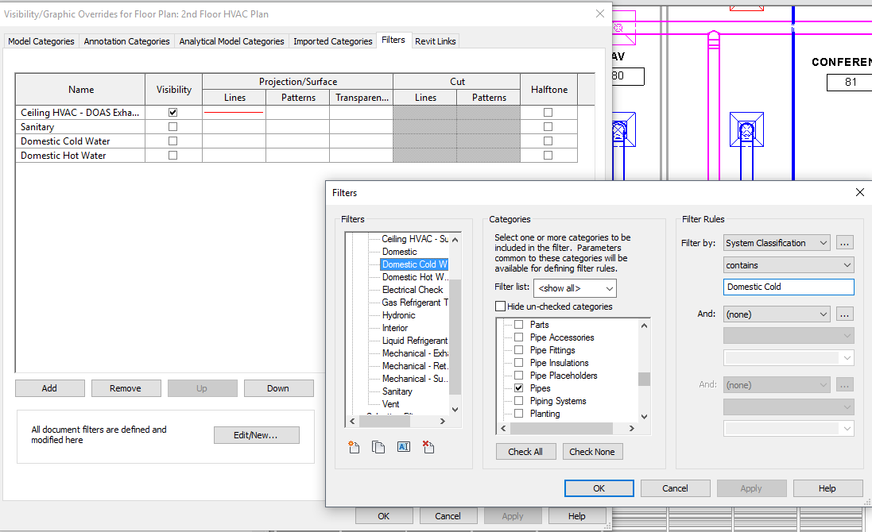Image resolution: width=872 pixels, height=532 pixels.
Task: Select the Filters tab
Action: (x=393, y=40)
